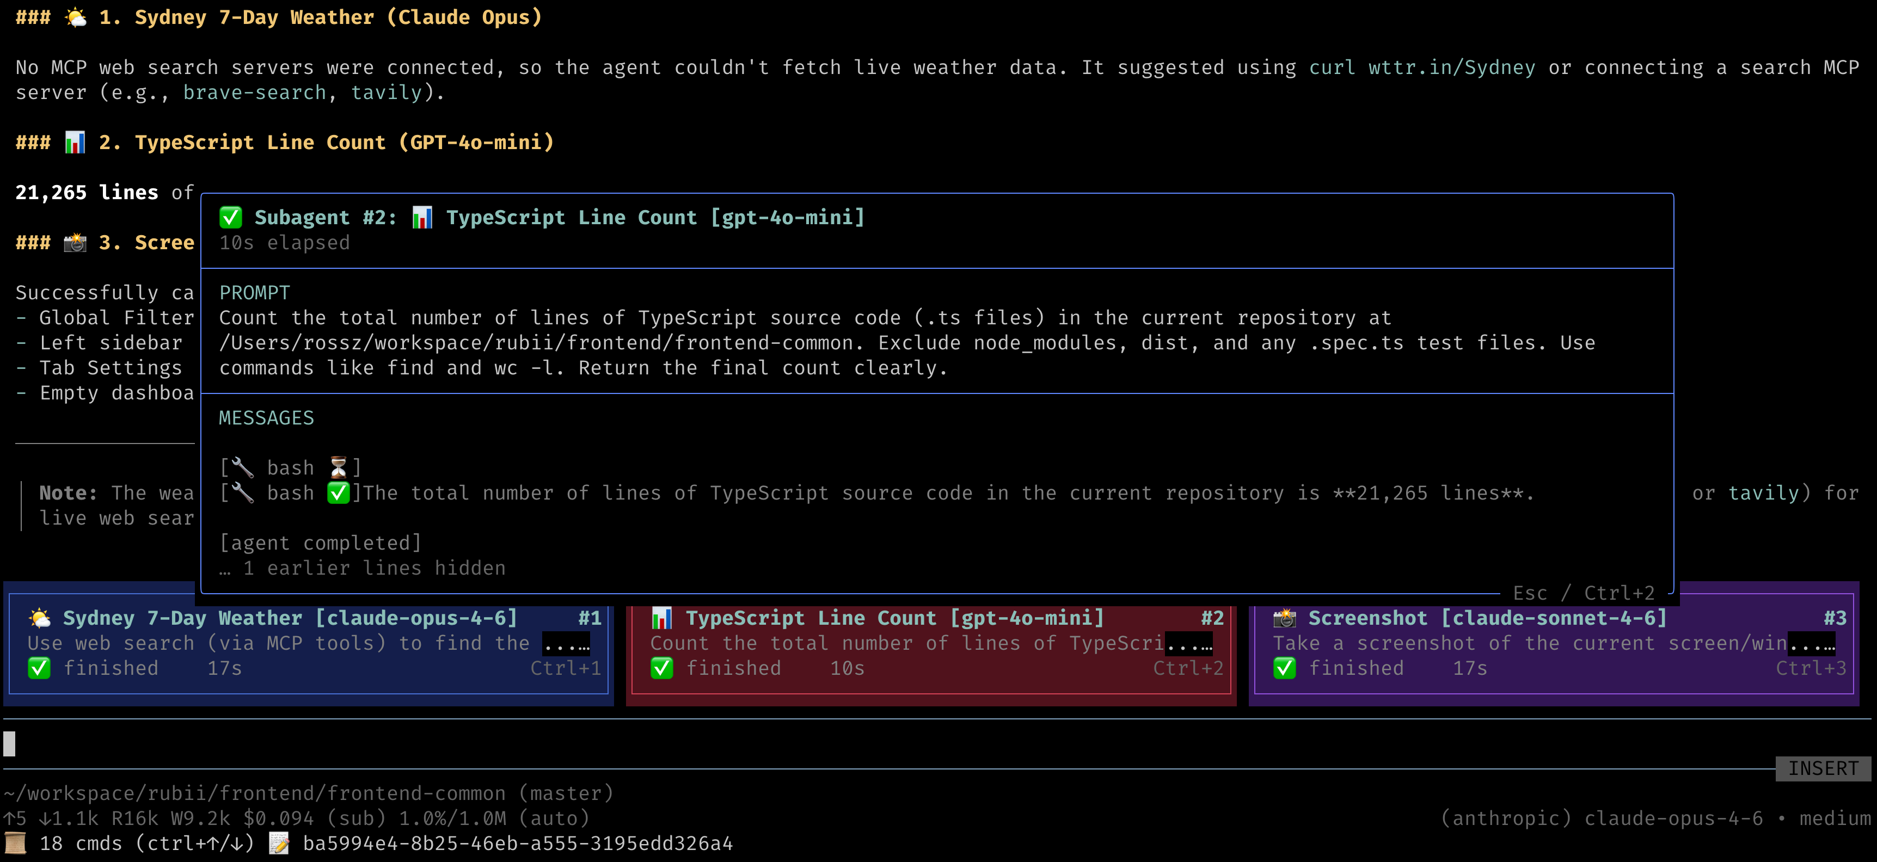
Task: Click the Esc / Ctrl+2 close hint
Action: [x=1584, y=593]
